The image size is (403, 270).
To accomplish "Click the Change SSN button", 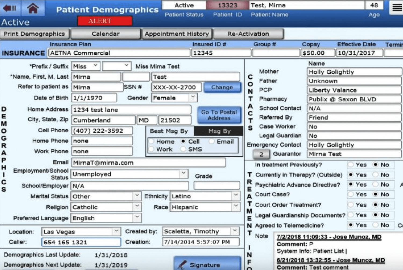I will click(222, 87).
